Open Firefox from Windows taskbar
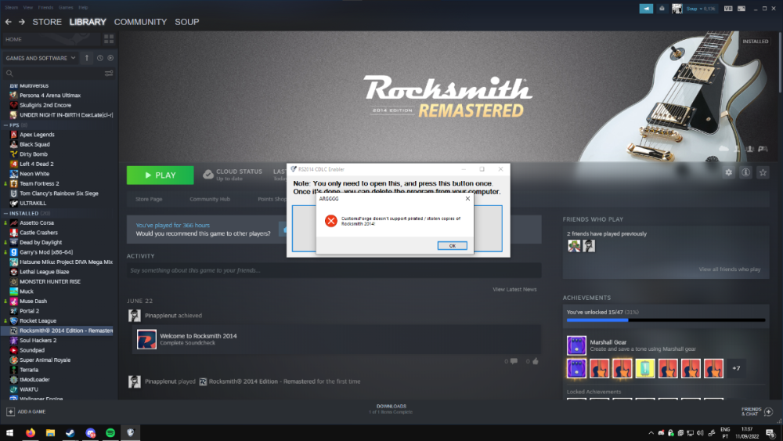783x441 pixels. [31, 432]
